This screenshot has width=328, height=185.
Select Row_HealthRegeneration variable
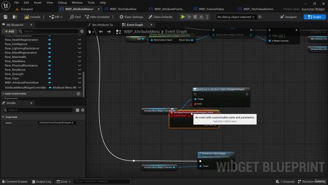coord(22,40)
